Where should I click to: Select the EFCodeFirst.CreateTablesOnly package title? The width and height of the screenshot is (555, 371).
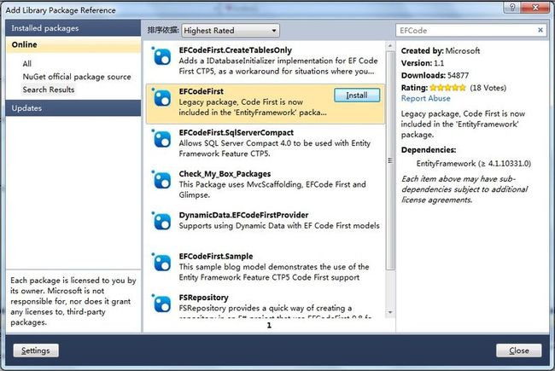236,50
